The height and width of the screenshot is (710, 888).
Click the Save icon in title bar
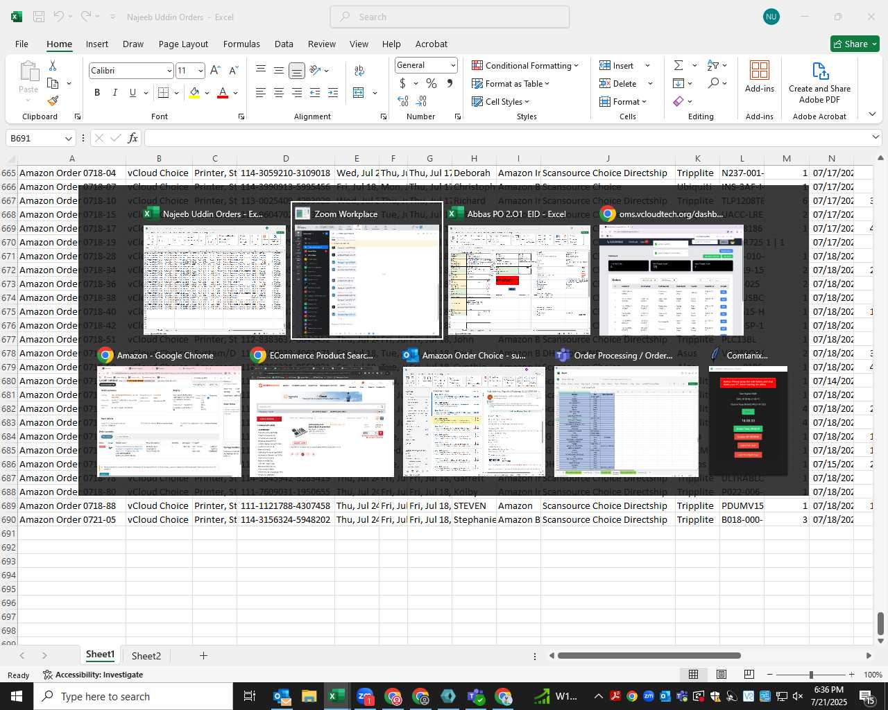coord(39,17)
